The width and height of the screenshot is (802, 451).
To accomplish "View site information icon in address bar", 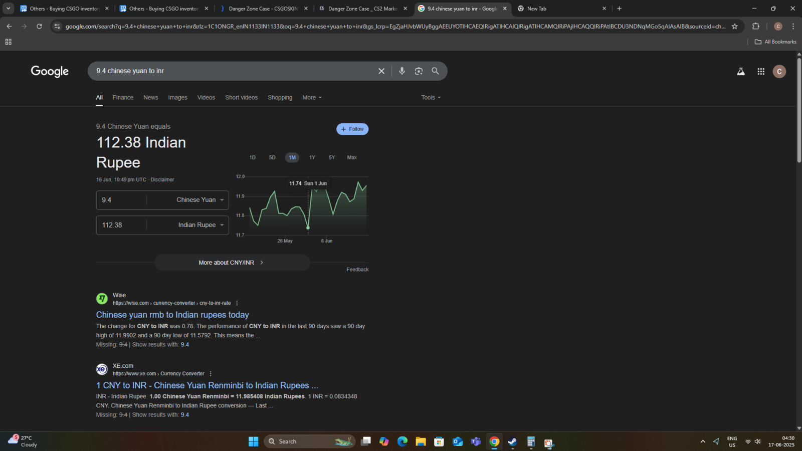I will [57, 26].
